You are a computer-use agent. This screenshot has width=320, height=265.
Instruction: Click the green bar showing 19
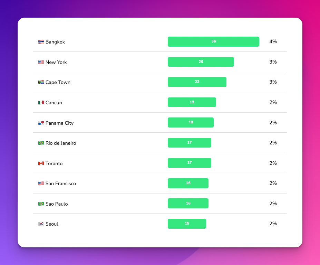(x=192, y=102)
